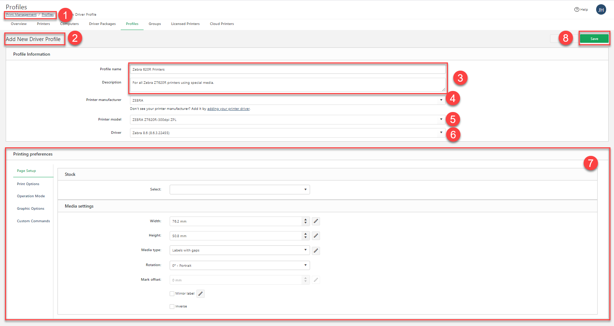Click into the Profile name field
This screenshot has width=614, height=326.
point(287,69)
